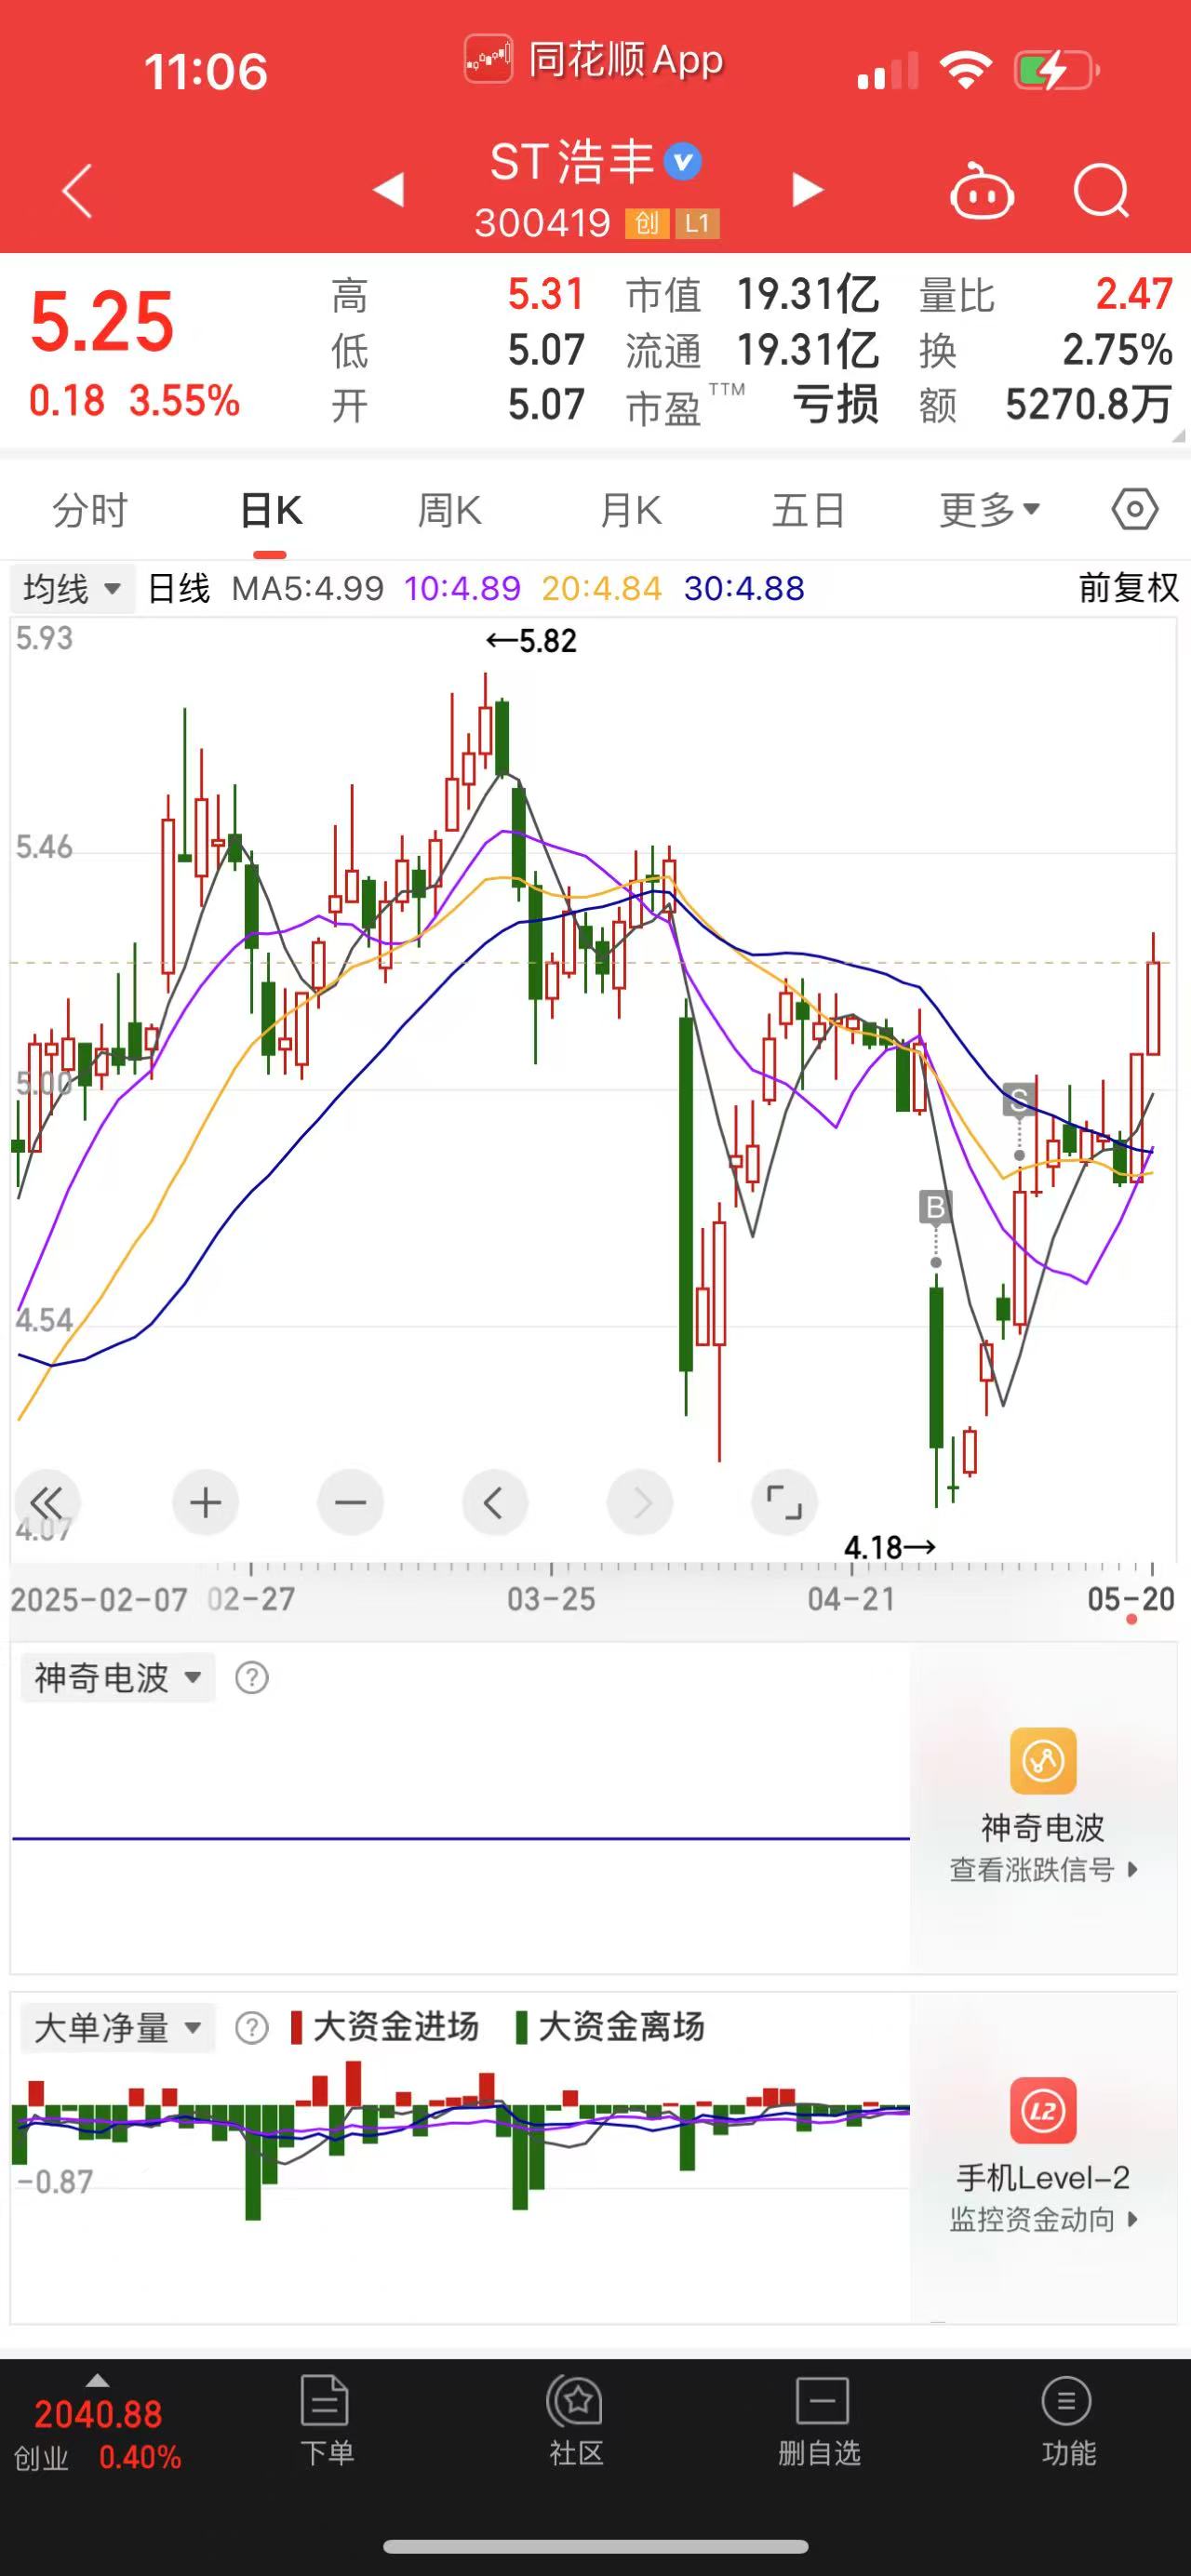Tap the 额 5270.8万 turnover value
The width and height of the screenshot is (1191, 2576).
click(1088, 405)
